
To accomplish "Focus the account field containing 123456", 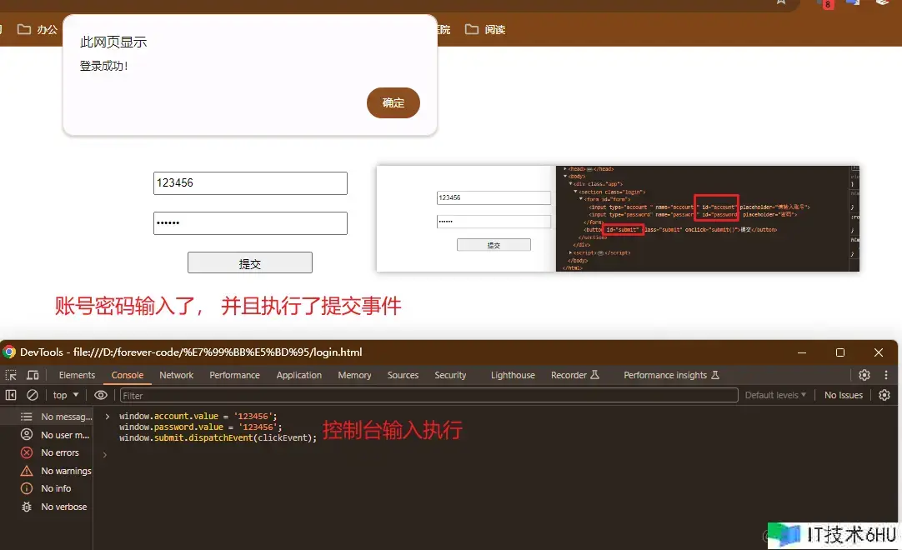I will pos(250,183).
